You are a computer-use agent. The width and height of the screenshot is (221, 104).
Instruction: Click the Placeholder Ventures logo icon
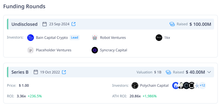(31, 50)
